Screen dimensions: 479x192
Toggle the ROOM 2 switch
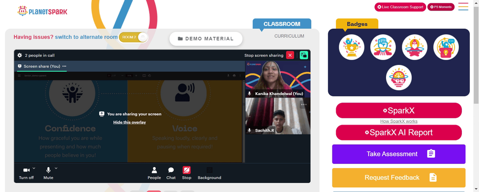point(134,37)
